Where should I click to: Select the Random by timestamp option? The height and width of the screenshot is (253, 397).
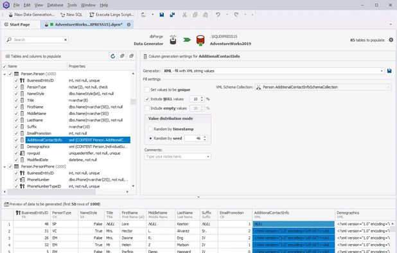[x=150, y=129]
